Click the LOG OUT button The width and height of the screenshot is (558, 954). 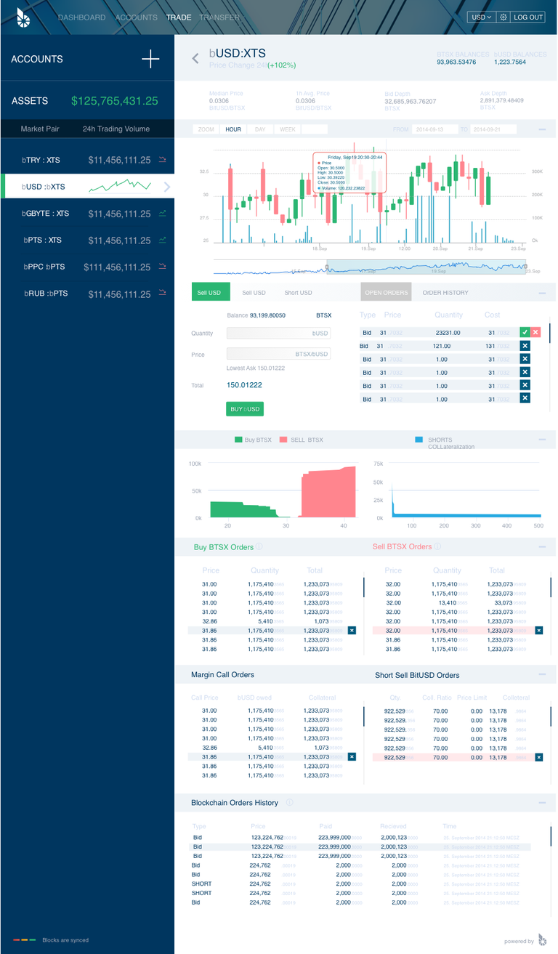pos(528,17)
